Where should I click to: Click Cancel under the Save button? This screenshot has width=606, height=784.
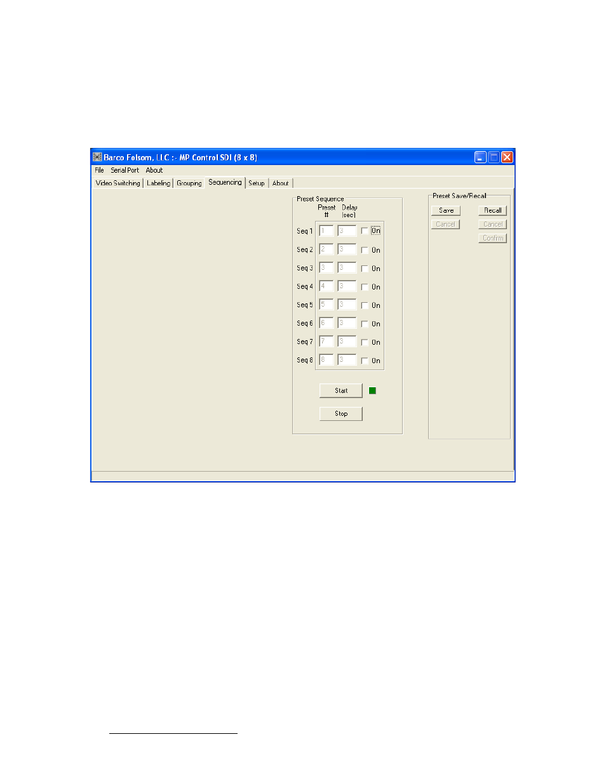(x=445, y=224)
